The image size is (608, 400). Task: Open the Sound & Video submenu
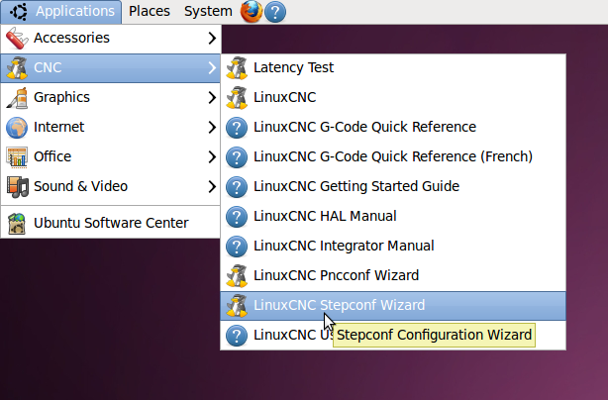click(111, 186)
